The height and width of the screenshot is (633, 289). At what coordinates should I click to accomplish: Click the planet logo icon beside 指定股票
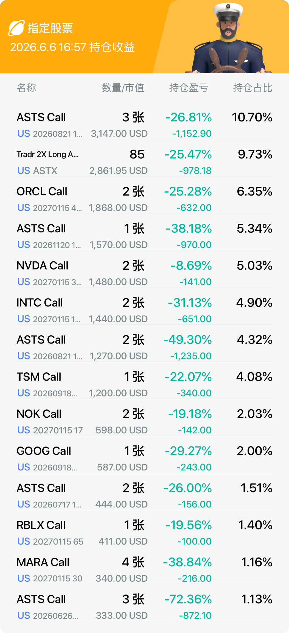click(x=16, y=28)
